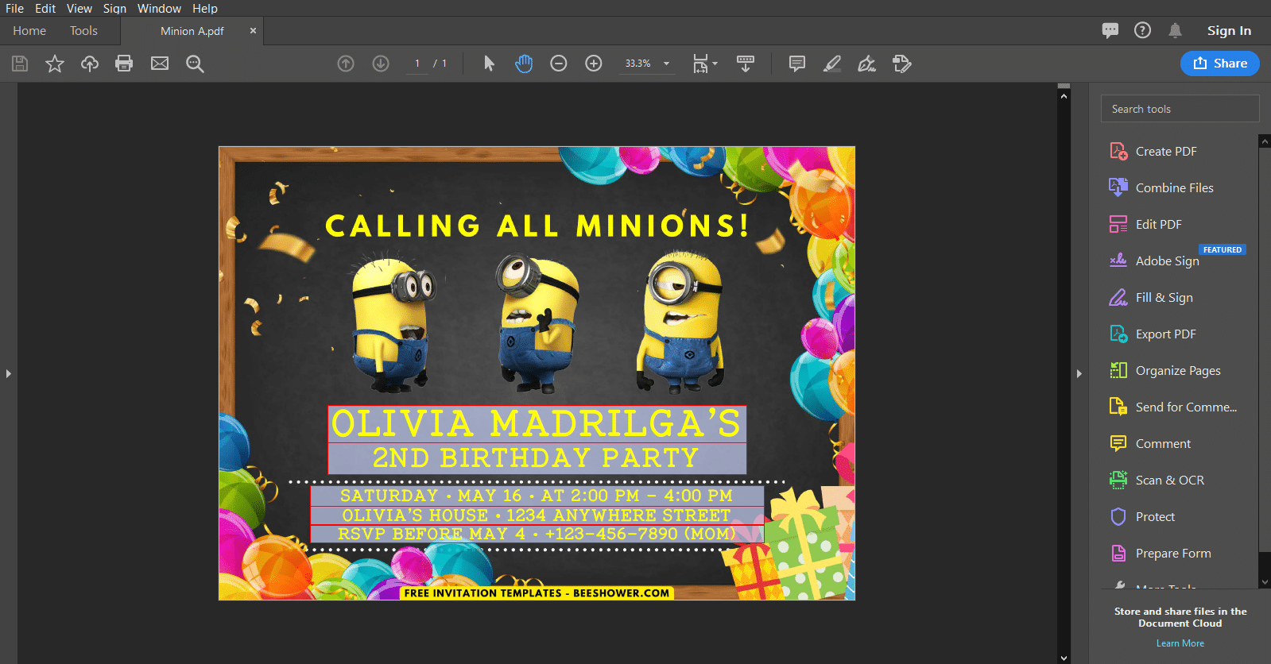Add bookmark with the star icon
1271x664 pixels.
[54, 64]
